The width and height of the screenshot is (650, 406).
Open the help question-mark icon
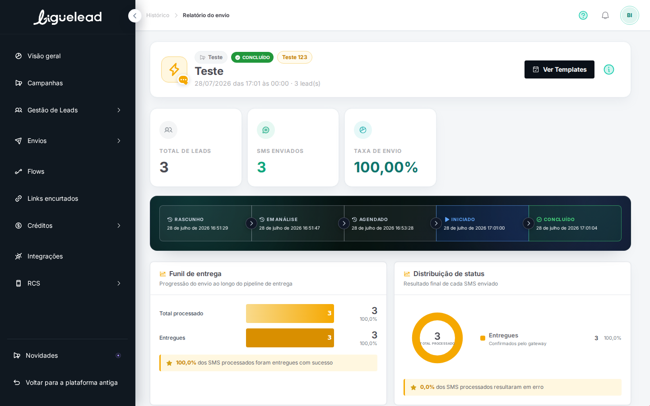click(583, 15)
